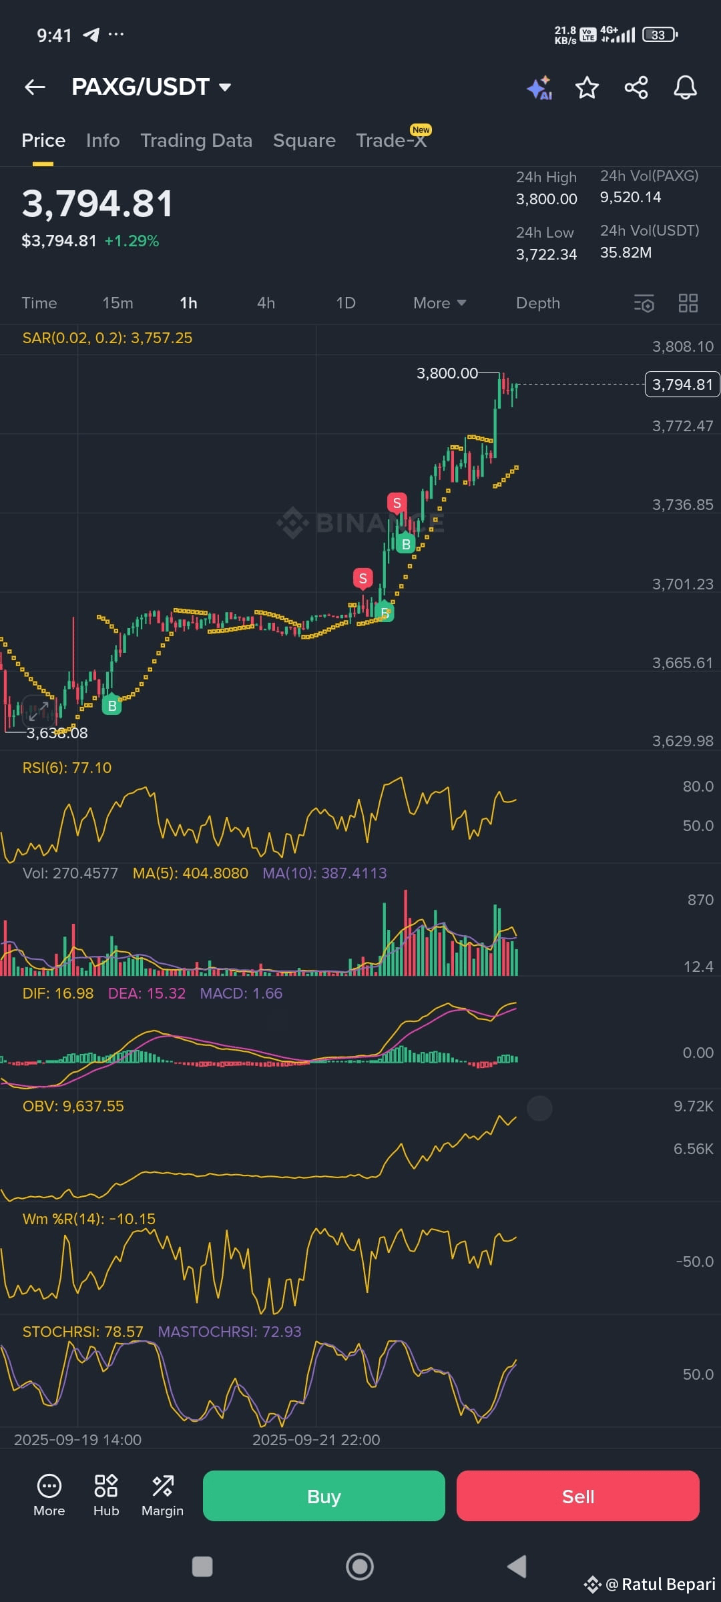This screenshot has height=1602, width=721.
Task: Expand chart to fullscreen icon
Action: [38, 712]
